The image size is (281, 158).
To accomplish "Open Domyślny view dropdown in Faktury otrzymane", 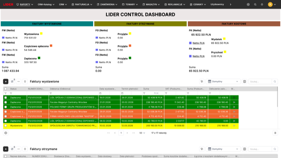I will coord(223,149).
